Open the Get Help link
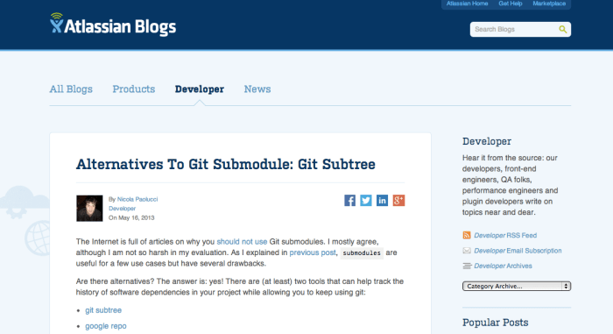 [x=511, y=4]
